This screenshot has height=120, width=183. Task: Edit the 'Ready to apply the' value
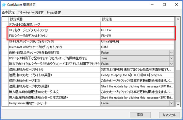pos(137,75)
